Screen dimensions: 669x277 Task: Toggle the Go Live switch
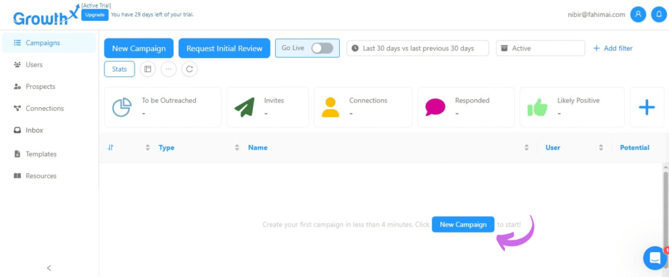pos(322,48)
